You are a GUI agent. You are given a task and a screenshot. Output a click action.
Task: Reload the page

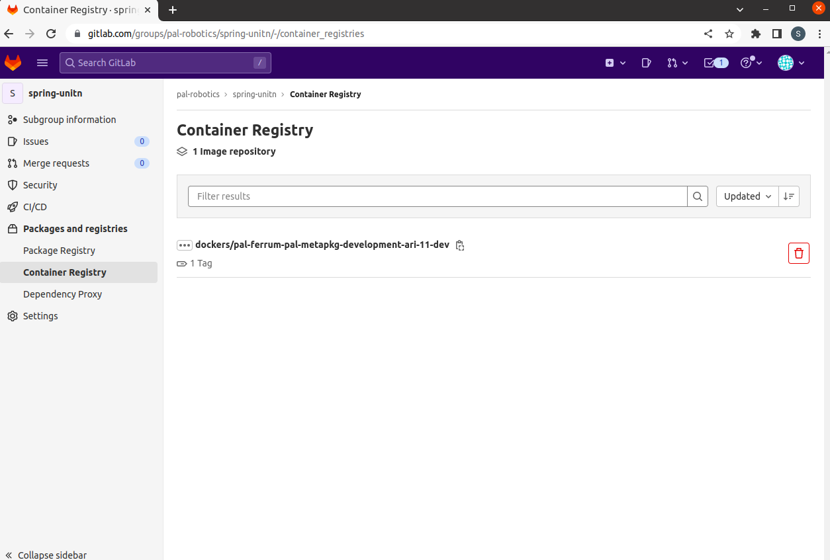pos(51,34)
